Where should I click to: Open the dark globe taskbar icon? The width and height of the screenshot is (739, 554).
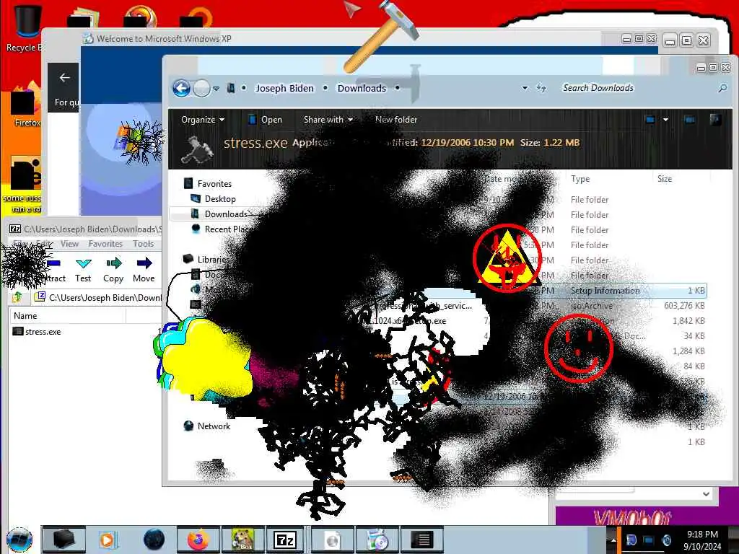154,540
